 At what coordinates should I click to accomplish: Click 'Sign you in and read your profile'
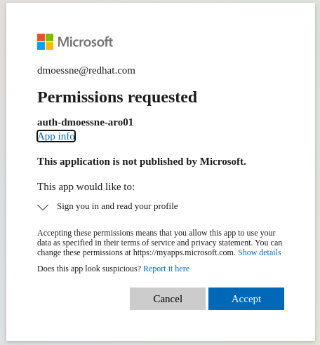pyautogui.click(x=117, y=206)
